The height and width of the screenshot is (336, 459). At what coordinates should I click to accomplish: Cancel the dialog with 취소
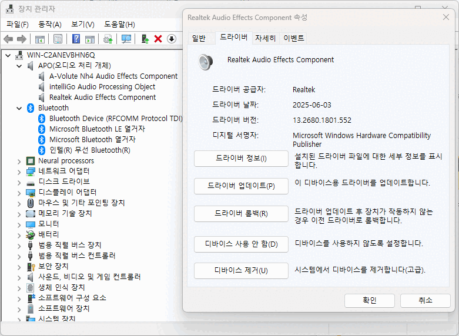pos(425,300)
